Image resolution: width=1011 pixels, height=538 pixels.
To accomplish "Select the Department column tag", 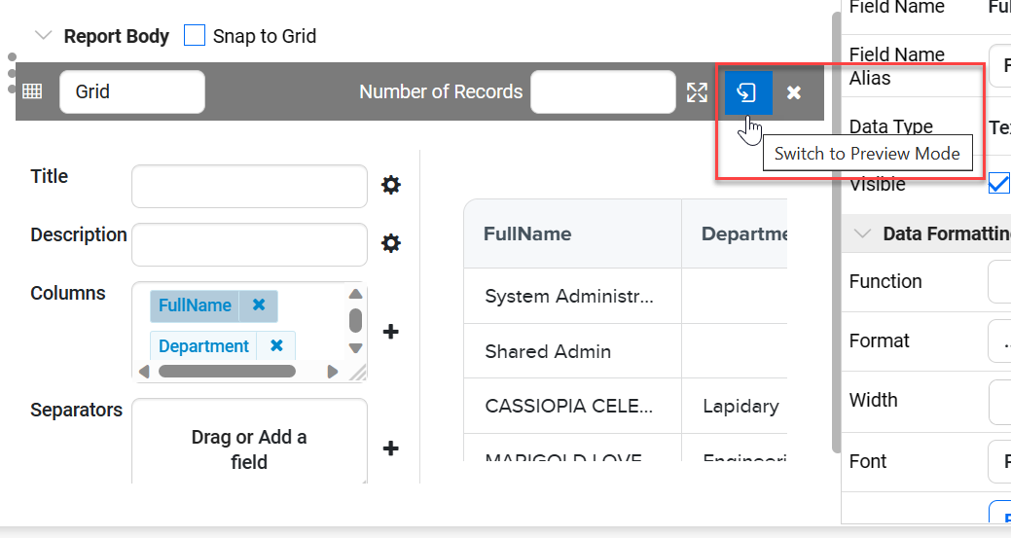I will point(203,346).
